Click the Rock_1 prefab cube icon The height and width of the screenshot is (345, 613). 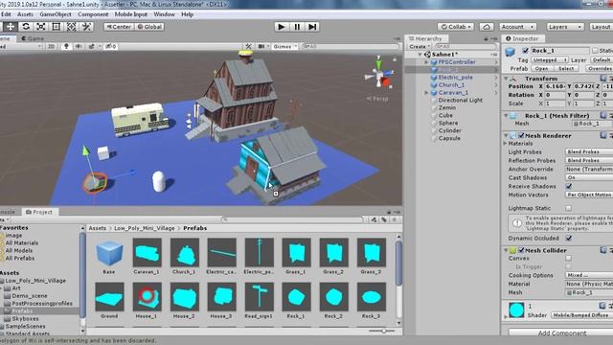pos(510,52)
